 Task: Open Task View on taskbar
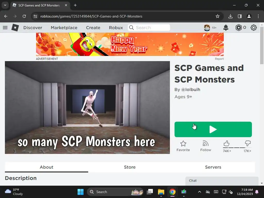pos(150,192)
